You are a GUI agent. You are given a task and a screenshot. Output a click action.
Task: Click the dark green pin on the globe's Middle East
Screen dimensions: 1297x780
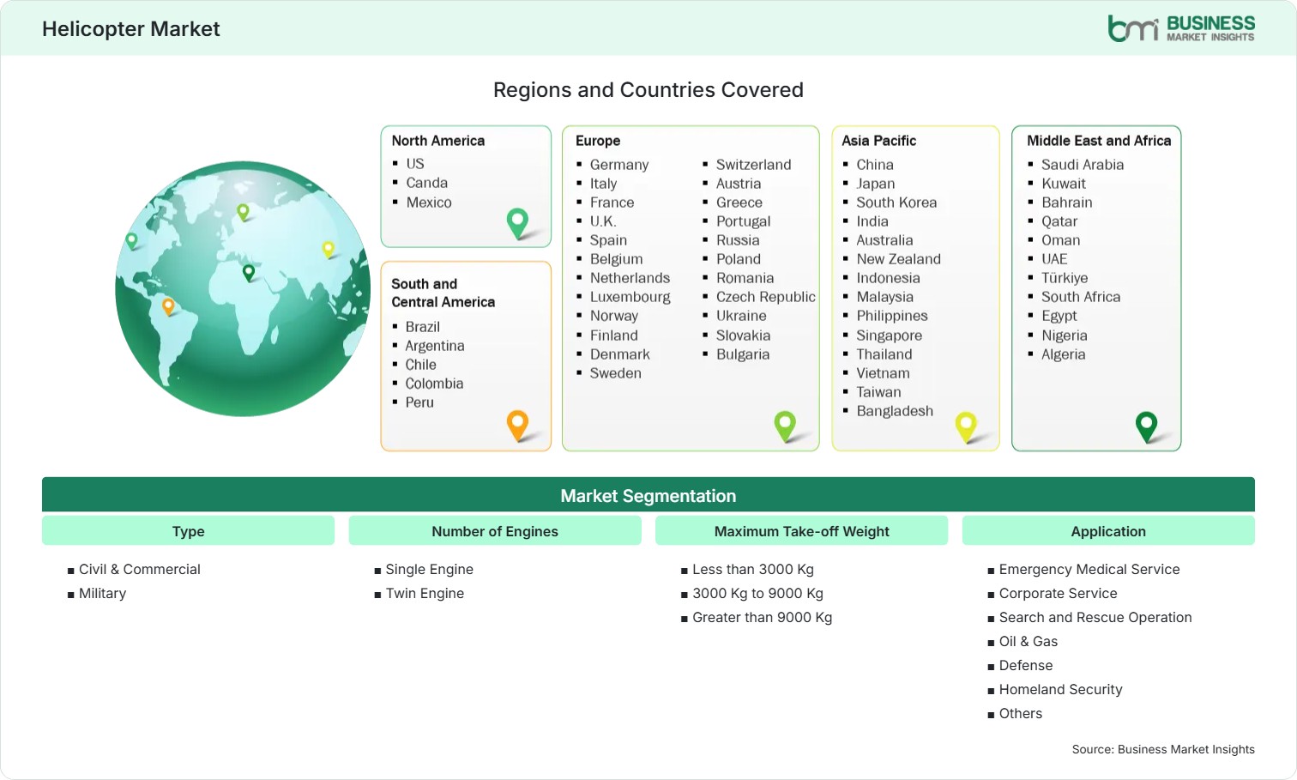point(249,273)
